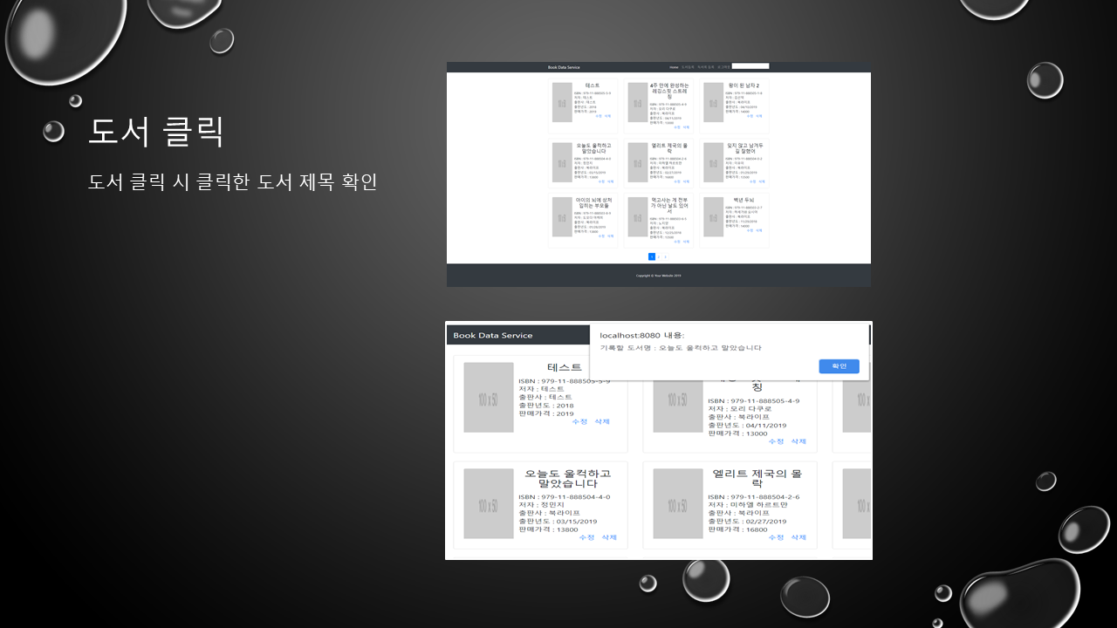Image resolution: width=1117 pixels, height=628 pixels.
Task: Go to page 3 in the pagination
Action: 666,256
